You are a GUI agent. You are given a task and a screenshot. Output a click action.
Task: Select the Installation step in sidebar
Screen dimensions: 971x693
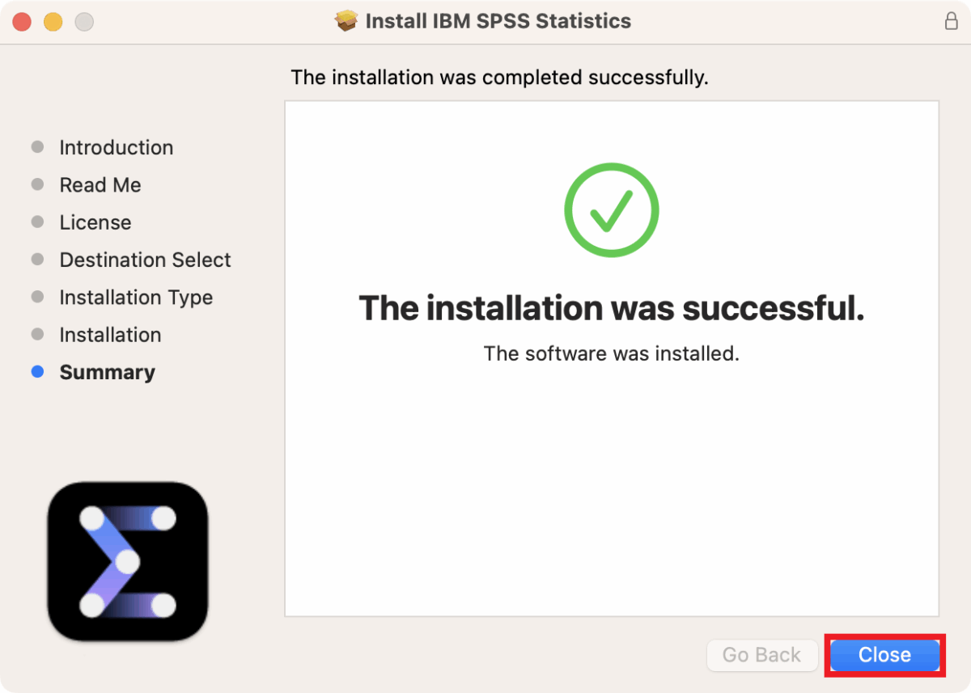[110, 334]
